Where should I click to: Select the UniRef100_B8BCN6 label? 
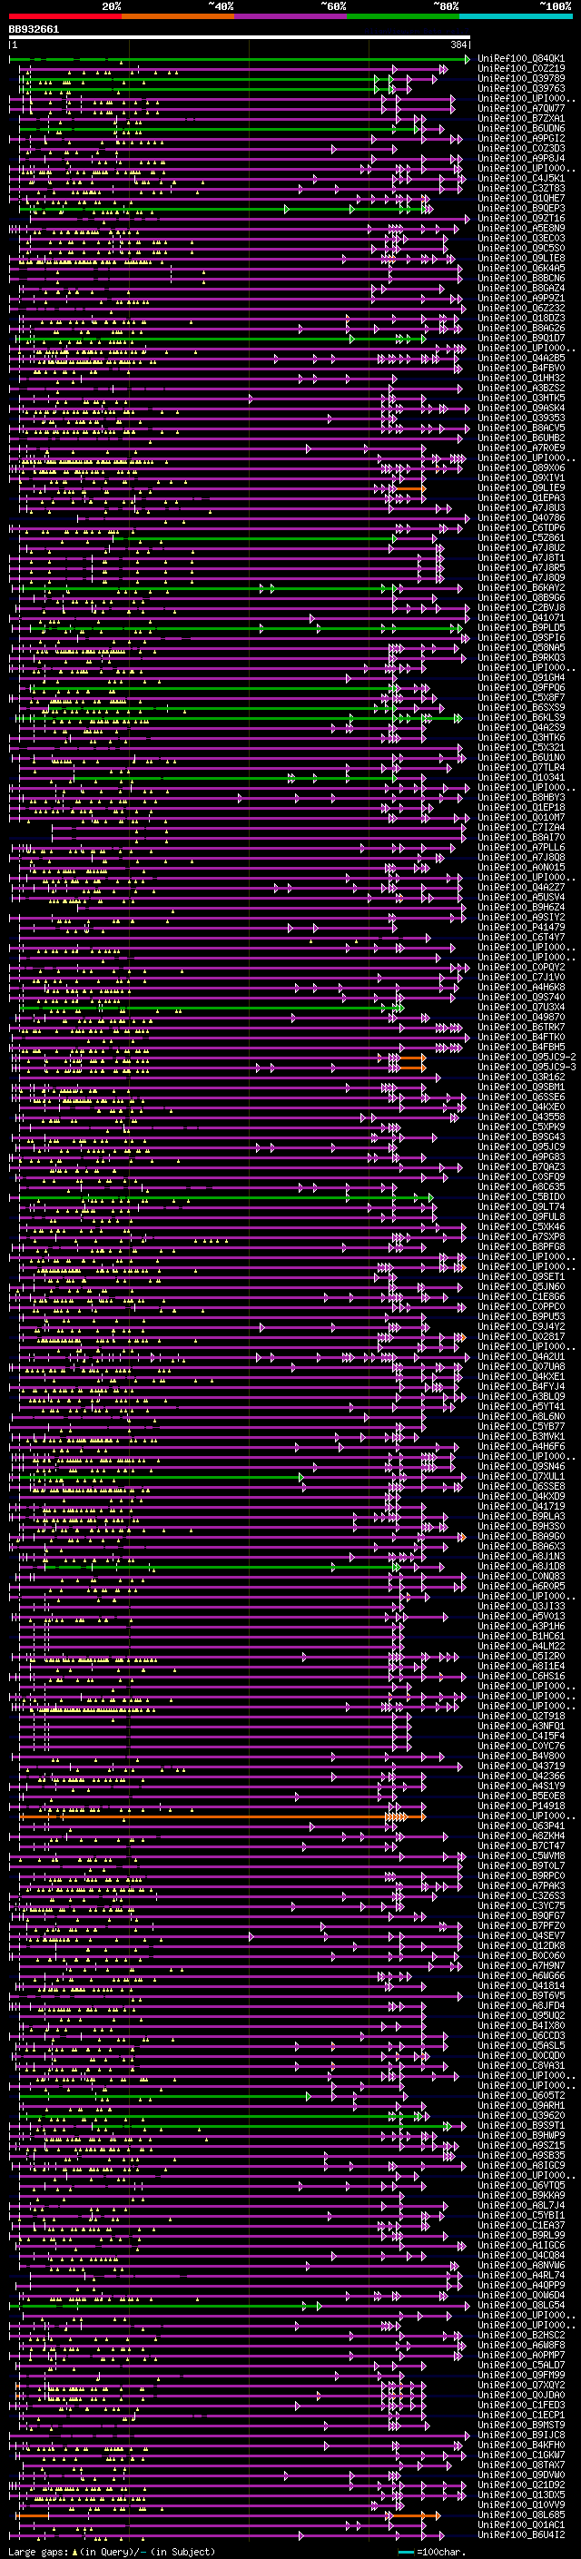(x=521, y=278)
